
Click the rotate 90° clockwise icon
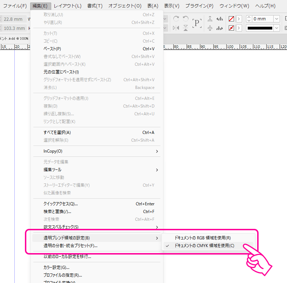tap(176, 19)
